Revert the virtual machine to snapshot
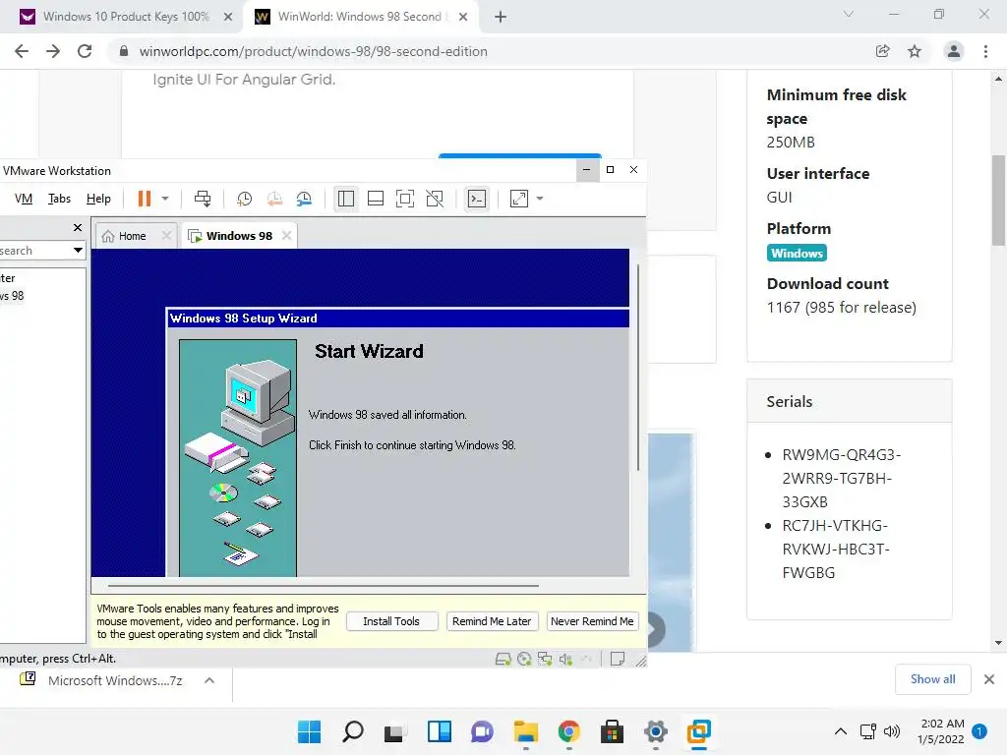 click(274, 199)
